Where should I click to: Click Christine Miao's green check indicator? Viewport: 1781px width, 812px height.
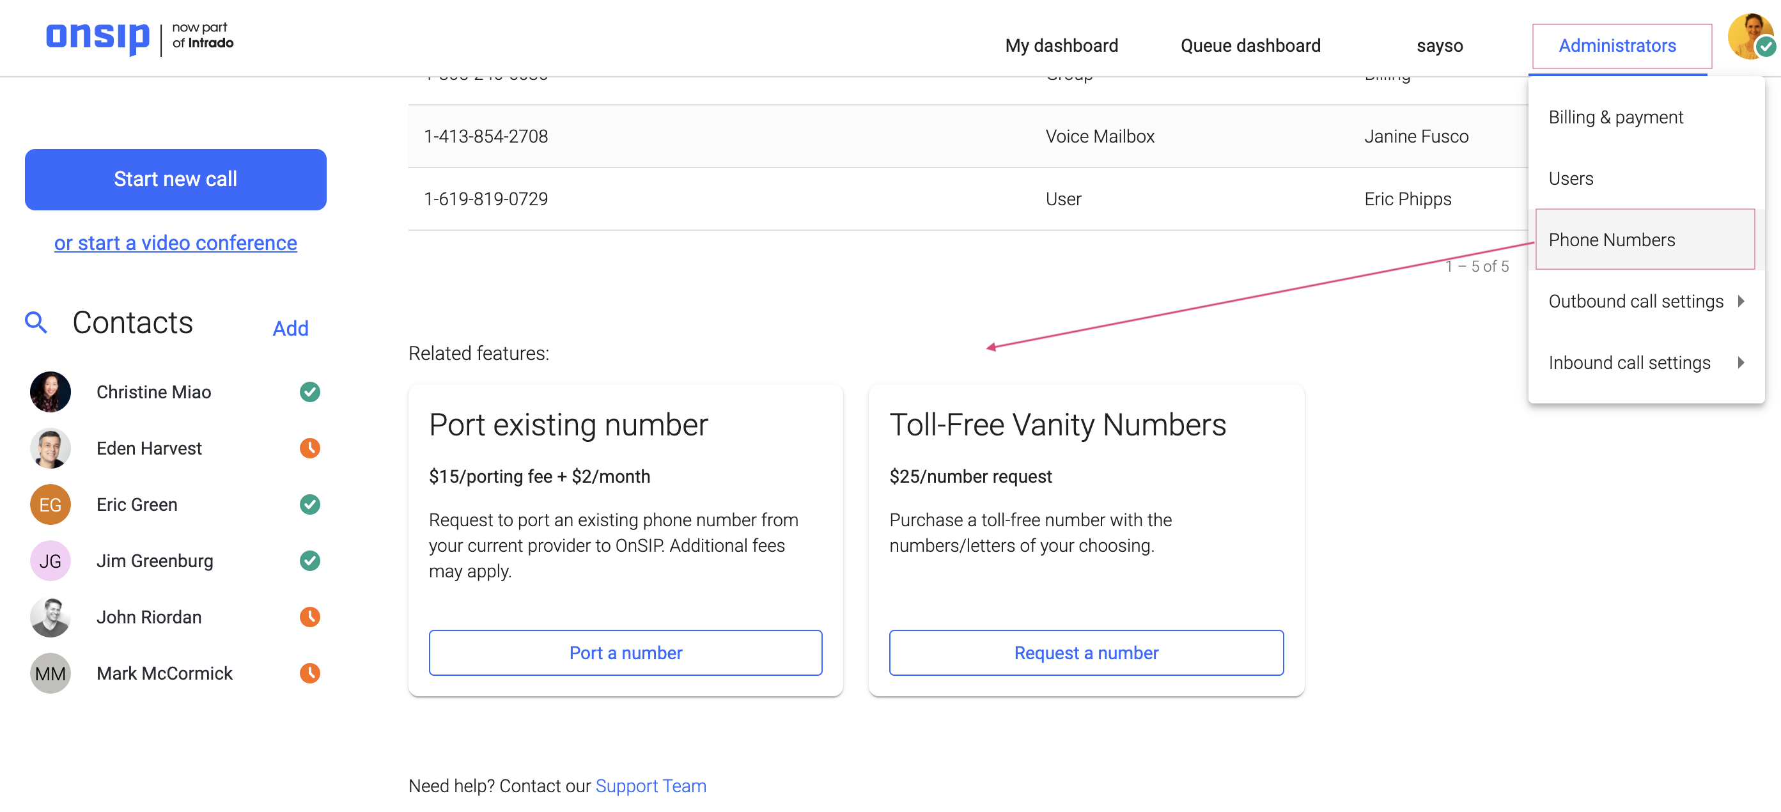[310, 391]
